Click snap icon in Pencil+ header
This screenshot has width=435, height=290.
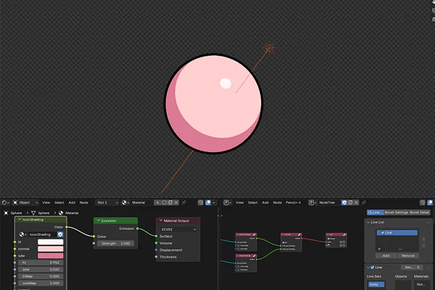[x=422, y=202]
